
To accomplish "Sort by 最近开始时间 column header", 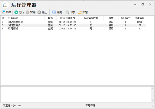I will click(x=68, y=18).
